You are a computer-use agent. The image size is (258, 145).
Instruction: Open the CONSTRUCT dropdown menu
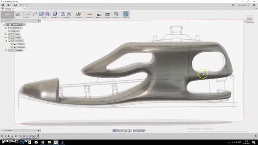79,17
